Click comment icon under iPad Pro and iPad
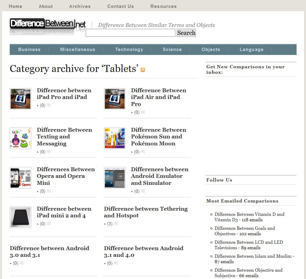Viewport: 306px width, 279px height. pos(49,105)
